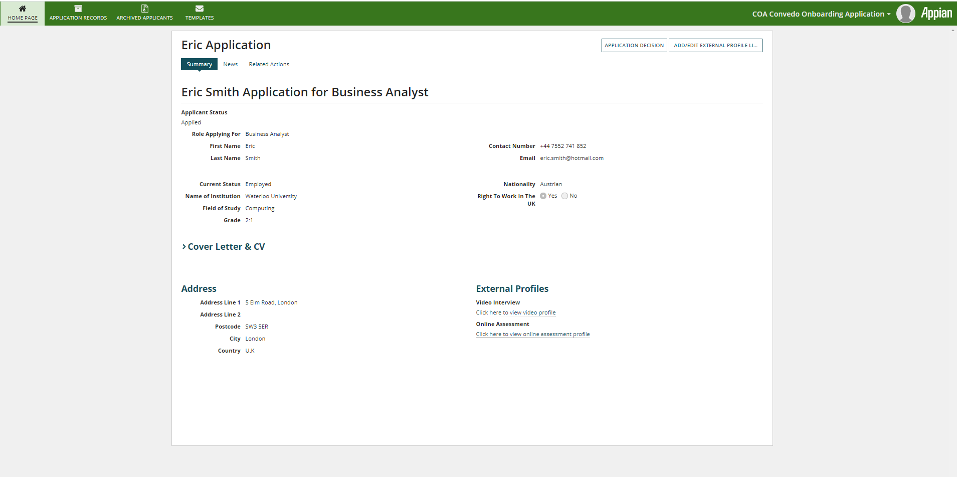
Task: Click the Home Page menu label
Action: (23, 18)
